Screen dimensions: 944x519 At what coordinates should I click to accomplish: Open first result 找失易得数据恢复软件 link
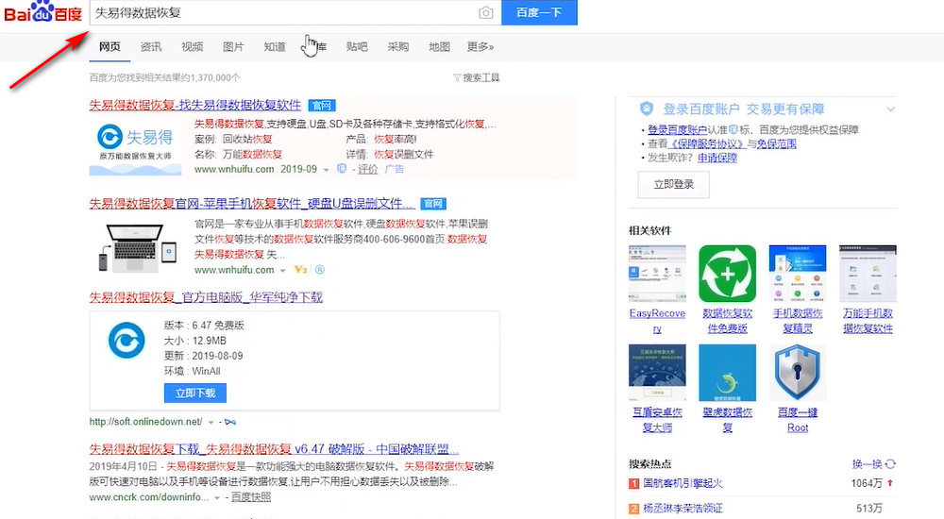[x=195, y=105]
